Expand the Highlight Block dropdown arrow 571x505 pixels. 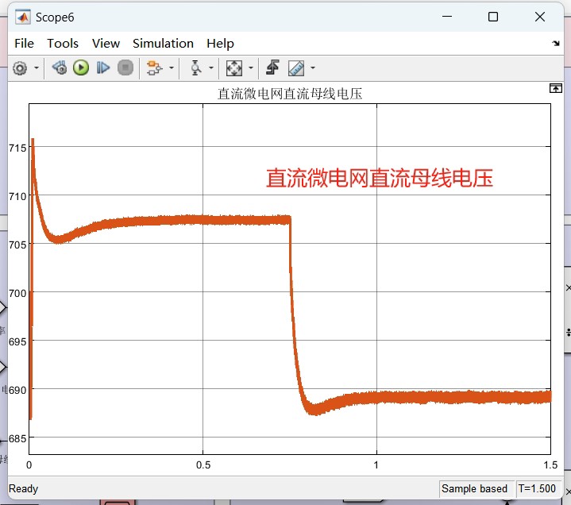tap(172, 68)
